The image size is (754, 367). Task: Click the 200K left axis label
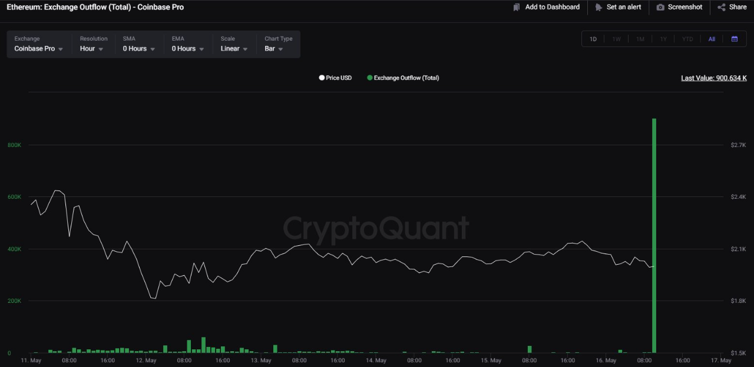(x=14, y=301)
